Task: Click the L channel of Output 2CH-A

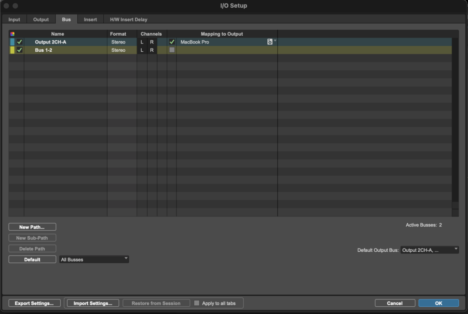Action: click(142, 42)
